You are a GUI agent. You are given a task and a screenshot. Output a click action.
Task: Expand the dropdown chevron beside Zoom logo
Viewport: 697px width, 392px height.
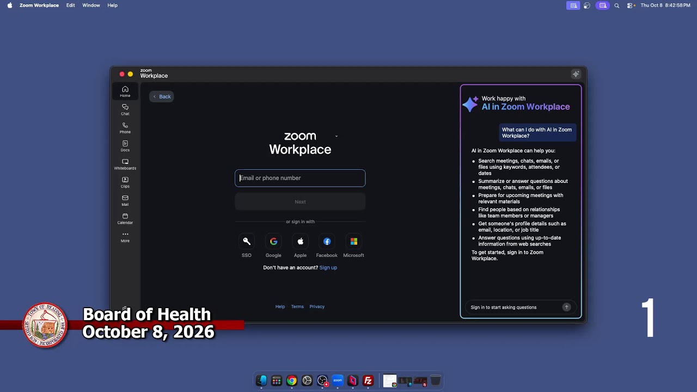click(336, 136)
